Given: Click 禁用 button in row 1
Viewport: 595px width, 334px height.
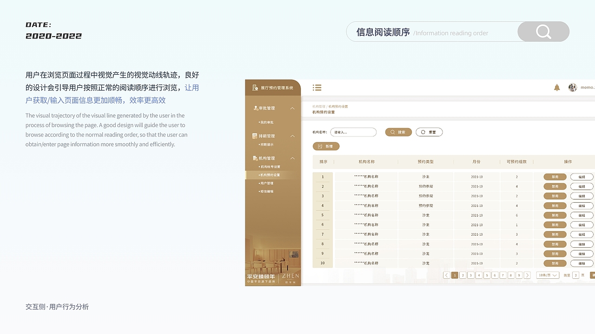Looking at the screenshot, I should (x=555, y=177).
